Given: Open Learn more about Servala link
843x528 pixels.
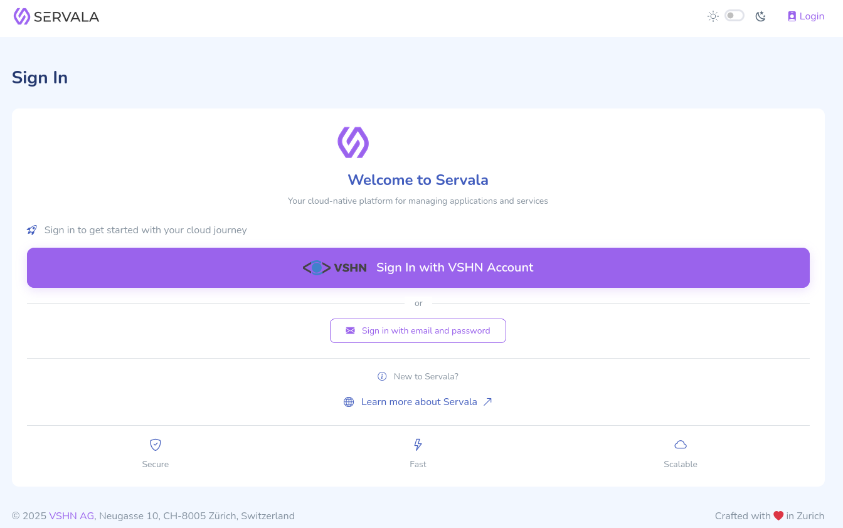Looking at the screenshot, I should 418,402.
